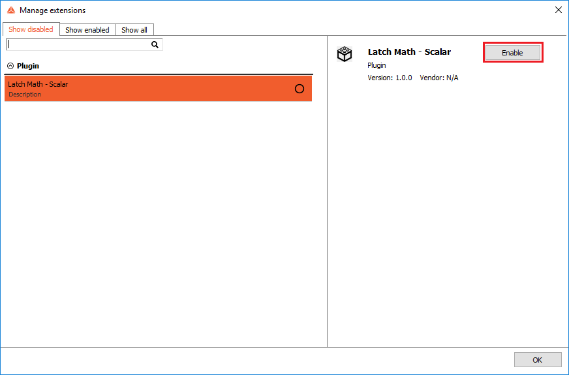Click the Vendor: N/A text
569x375 pixels.
(439, 78)
